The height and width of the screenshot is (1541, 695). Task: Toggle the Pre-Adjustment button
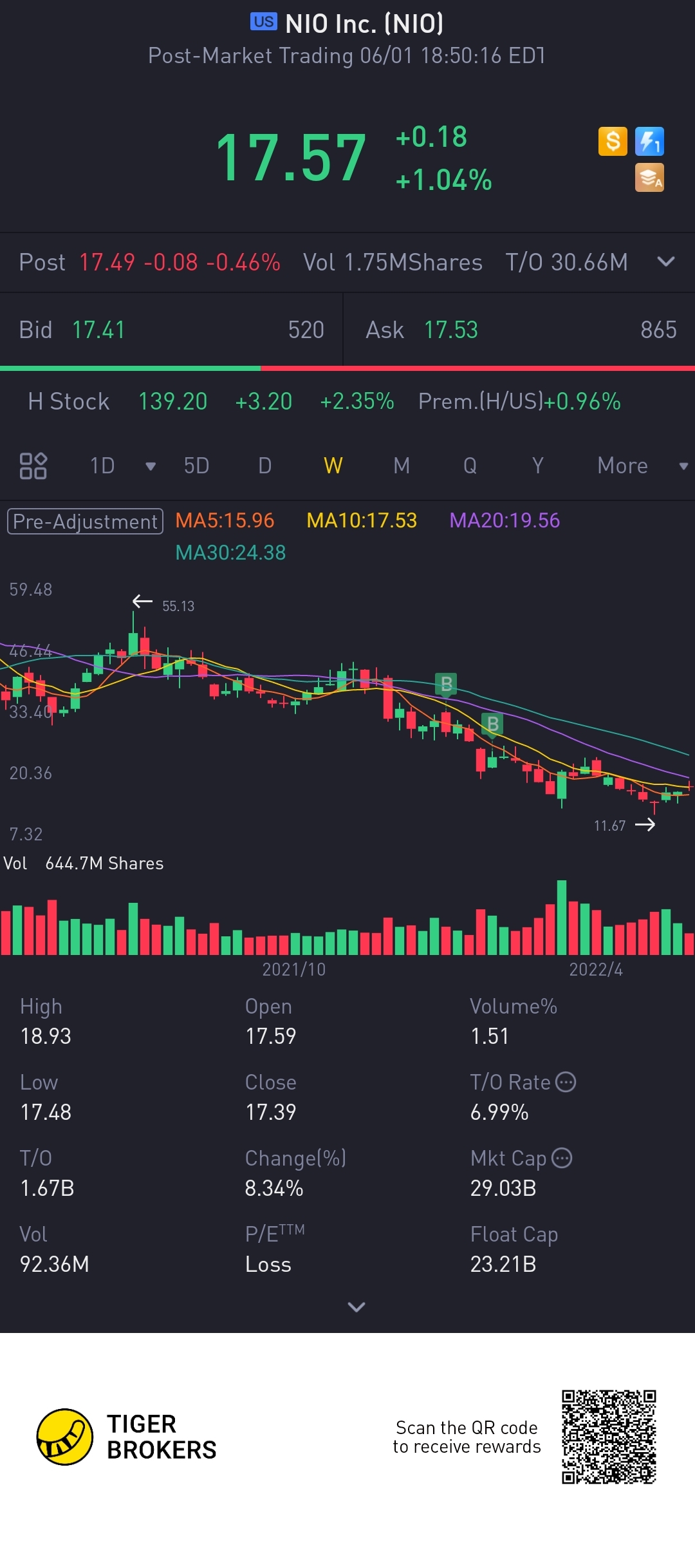click(x=85, y=521)
